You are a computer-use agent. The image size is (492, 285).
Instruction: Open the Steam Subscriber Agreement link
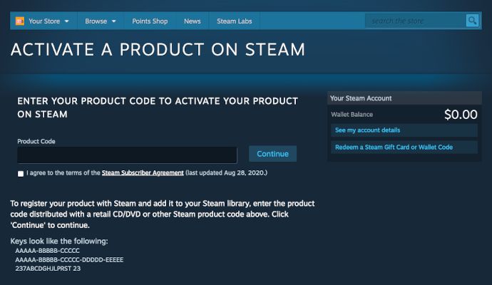tap(143, 172)
